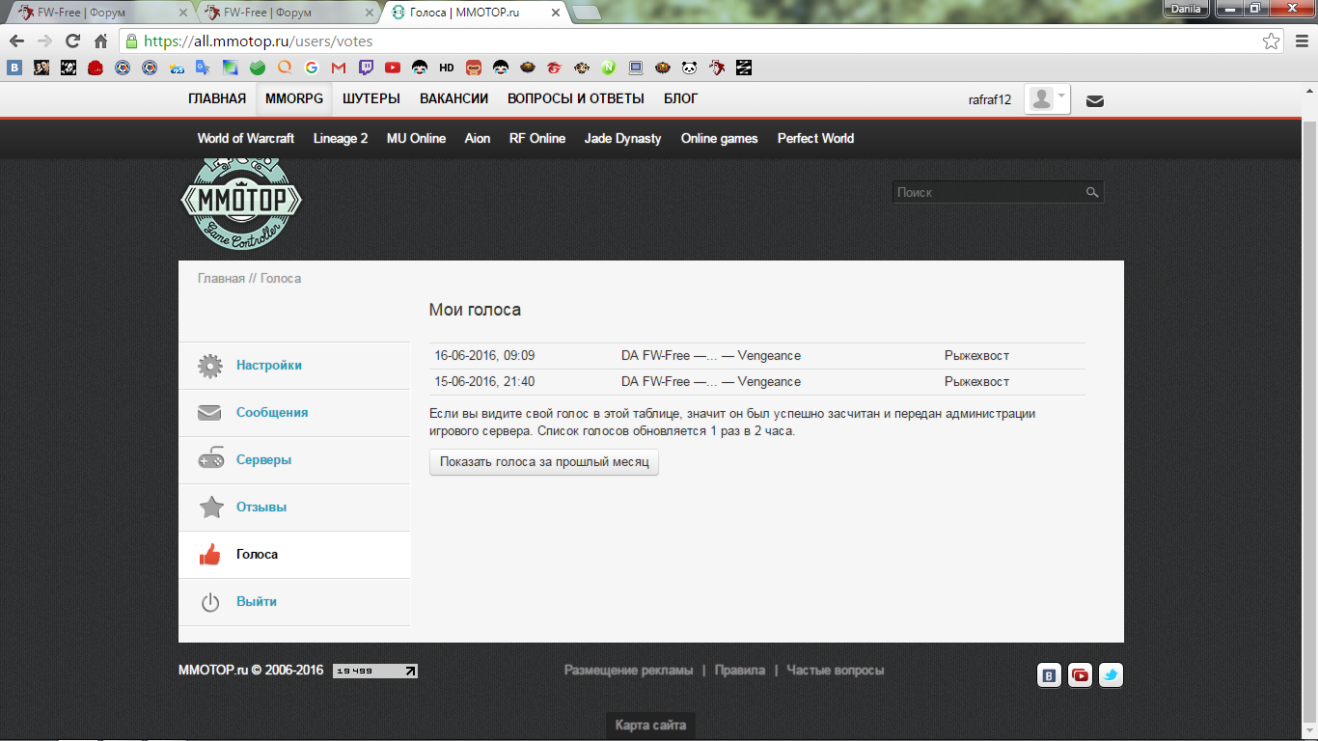This screenshot has width=1318, height=741.
Task: Open the Chrome hamburger menu
Action: [x=1299, y=41]
